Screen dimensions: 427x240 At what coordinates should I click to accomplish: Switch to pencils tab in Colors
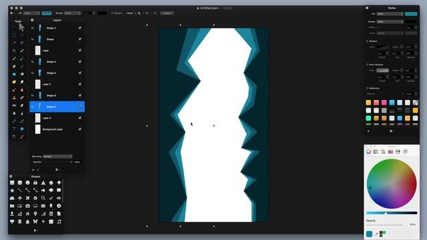(398, 152)
